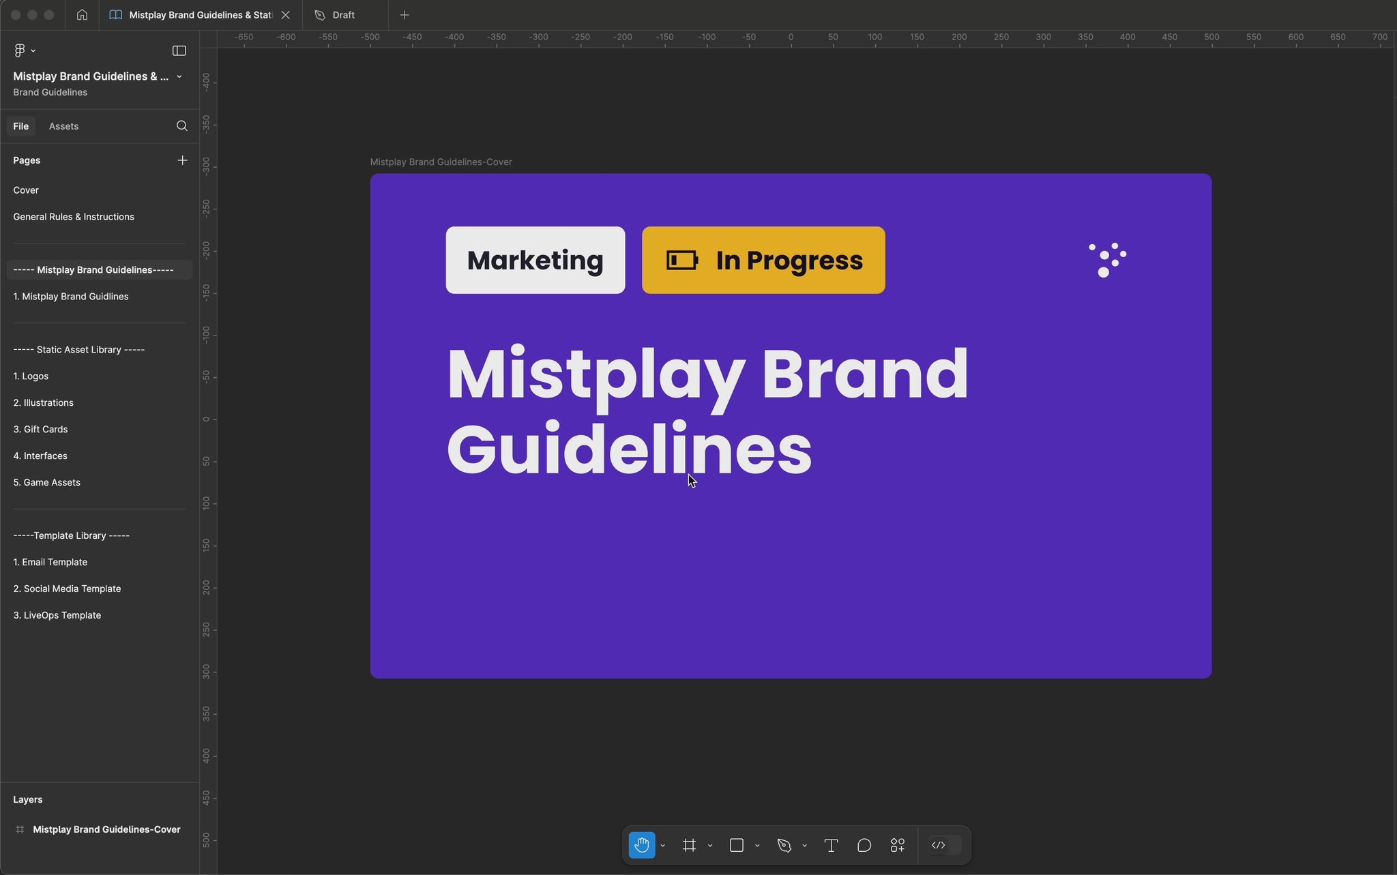Go to the home icon
This screenshot has width=1397, height=875.
point(82,14)
